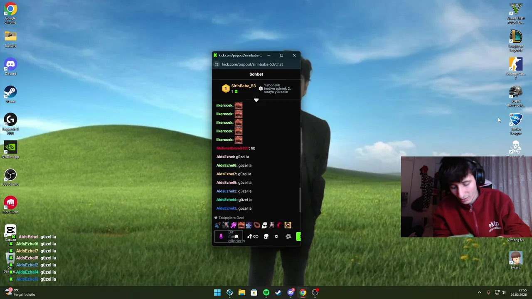Click AidsEzhel6 username in Kick chat
This screenshot has height=299, width=532.
coord(227,165)
